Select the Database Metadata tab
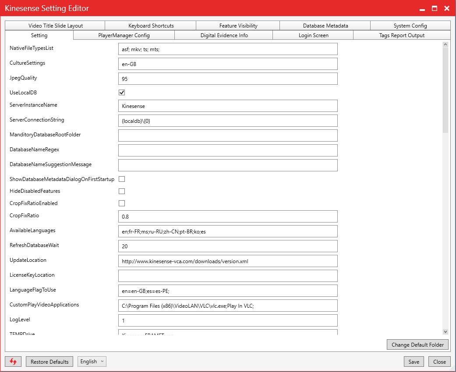This screenshot has width=456, height=372. [325, 26]
